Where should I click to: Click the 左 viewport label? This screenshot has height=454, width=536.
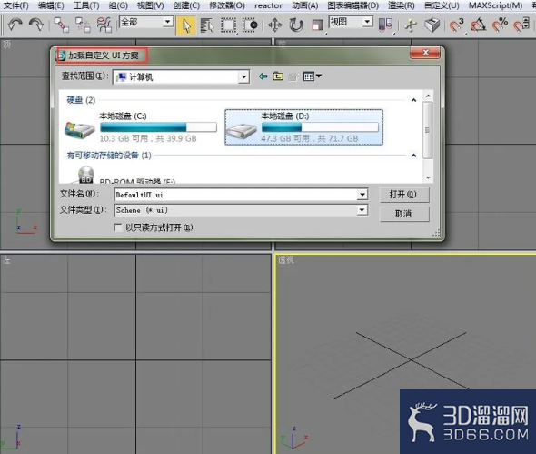[x=6, y=260]
